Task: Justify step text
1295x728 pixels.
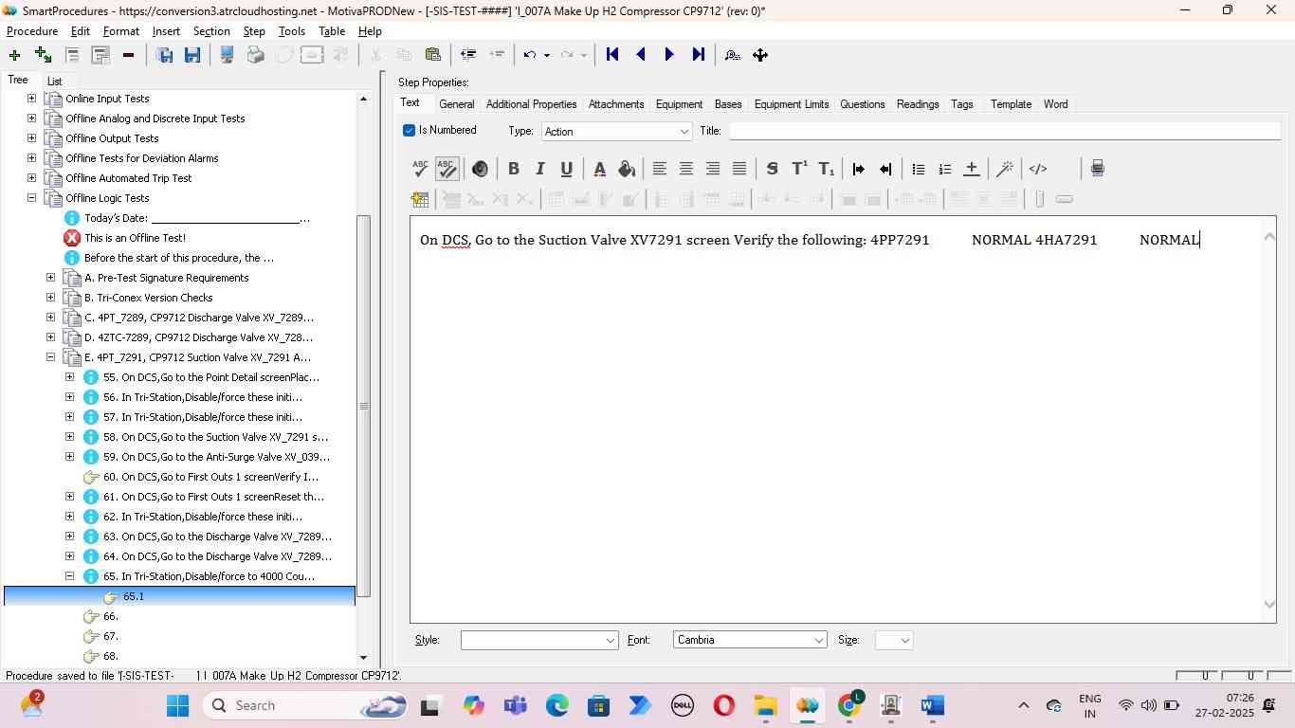Action: (739, 169)
